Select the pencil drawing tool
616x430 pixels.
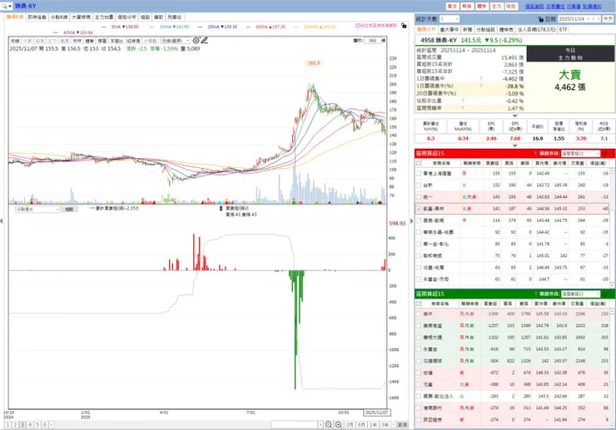tap(205, 41)
